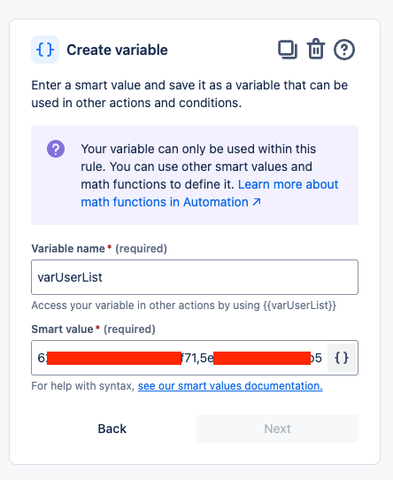Click the Create variable heading

click(x=117, y=50)
